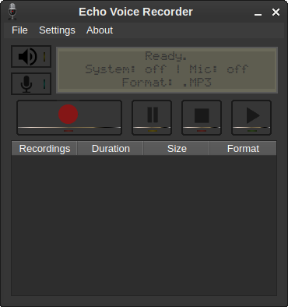Play the selected recording
This screenshot has height=307, width=288.
click(x=251, y=118)
